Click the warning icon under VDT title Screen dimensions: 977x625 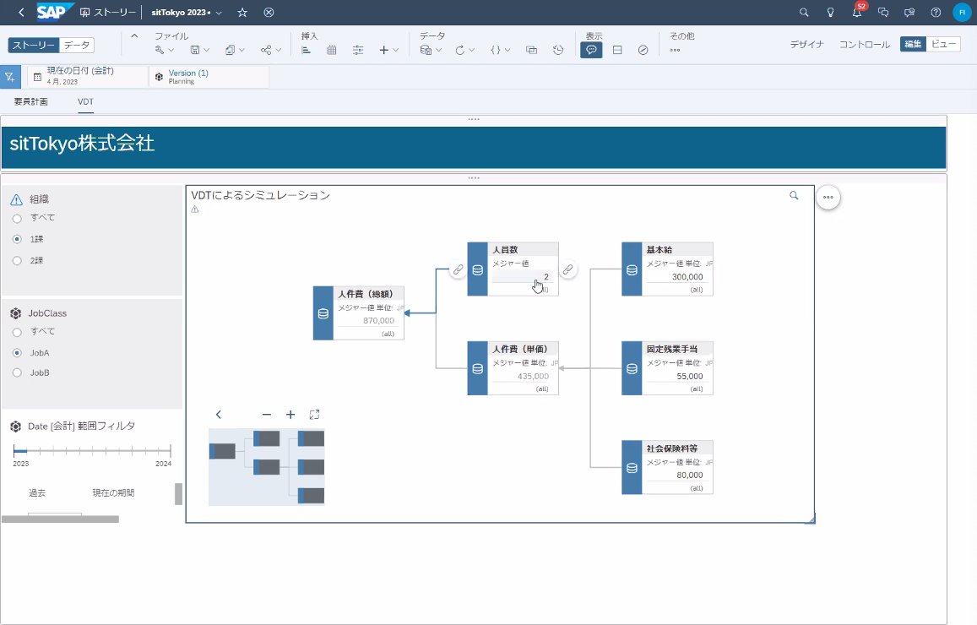(x=195, y=209)
